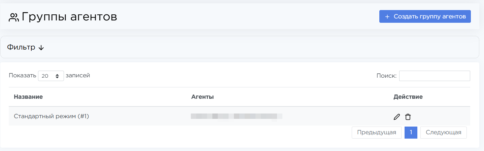Image resolution: width=484 pixels, height=151 pixels.
Task: Click the Показать label
Action: [x=22, y=76]
